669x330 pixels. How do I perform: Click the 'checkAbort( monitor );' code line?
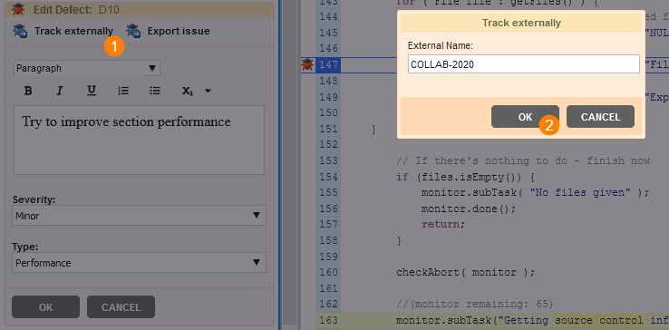coord(465,272)
